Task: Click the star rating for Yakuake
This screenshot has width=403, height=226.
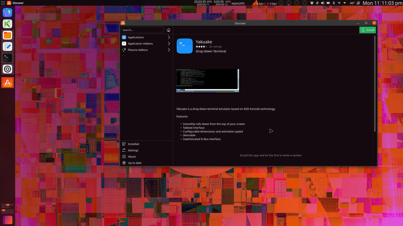Action: click(201, 47)
